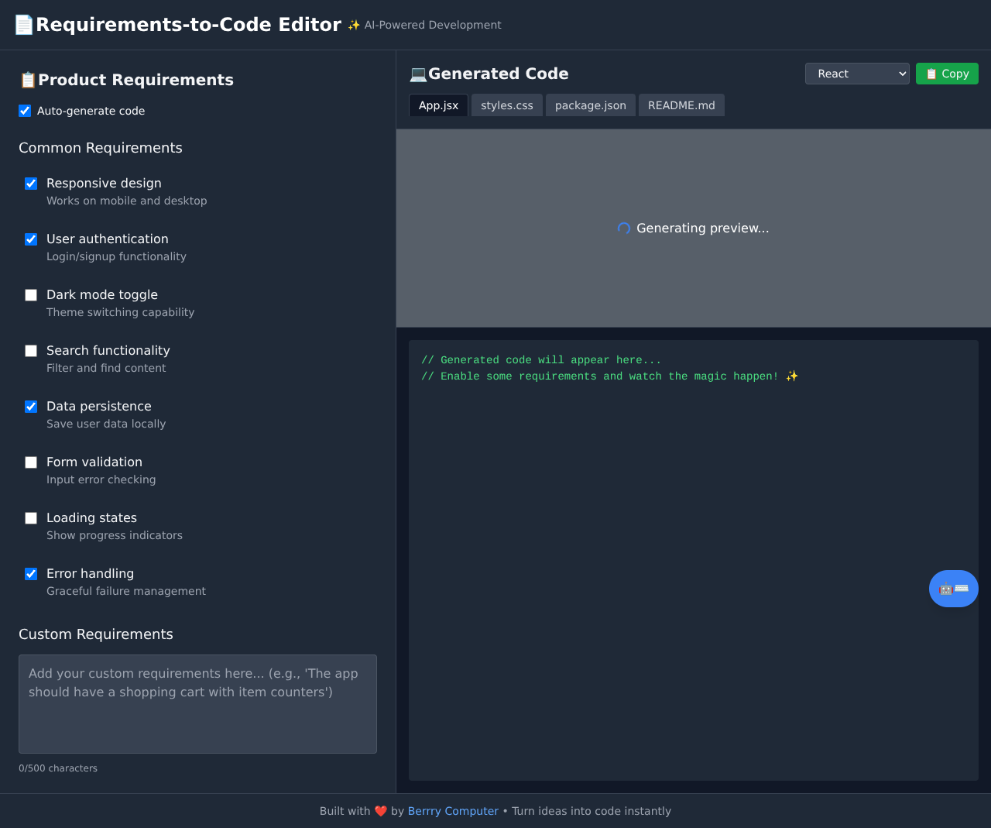Viewport: 991px width, 828px height.
Task: Click the loading spinner in the preview area
Action: coord(624,228)
